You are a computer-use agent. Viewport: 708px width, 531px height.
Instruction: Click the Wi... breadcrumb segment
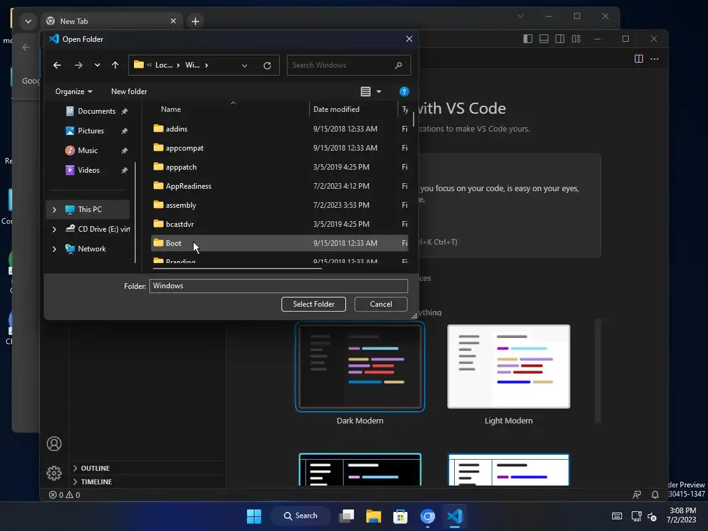click(192, 65)
